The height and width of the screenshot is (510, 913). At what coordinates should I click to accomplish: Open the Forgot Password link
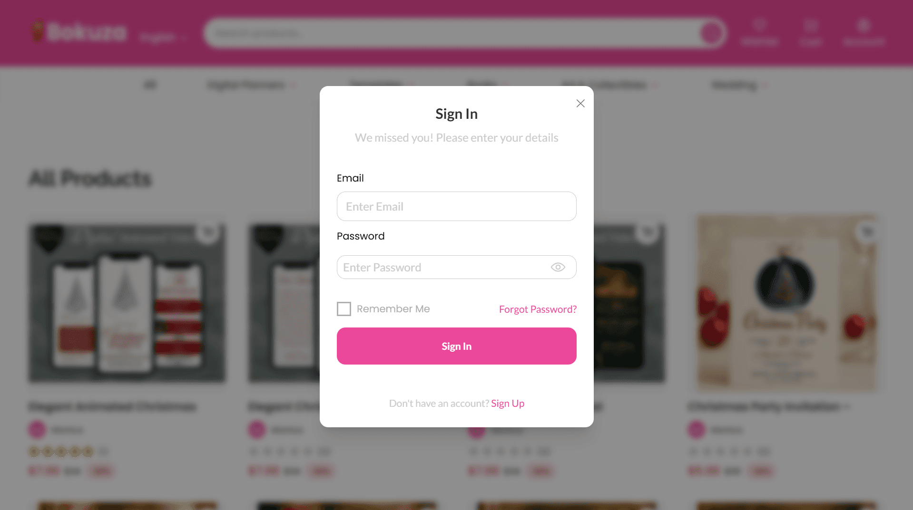click(x=538, y=309)
